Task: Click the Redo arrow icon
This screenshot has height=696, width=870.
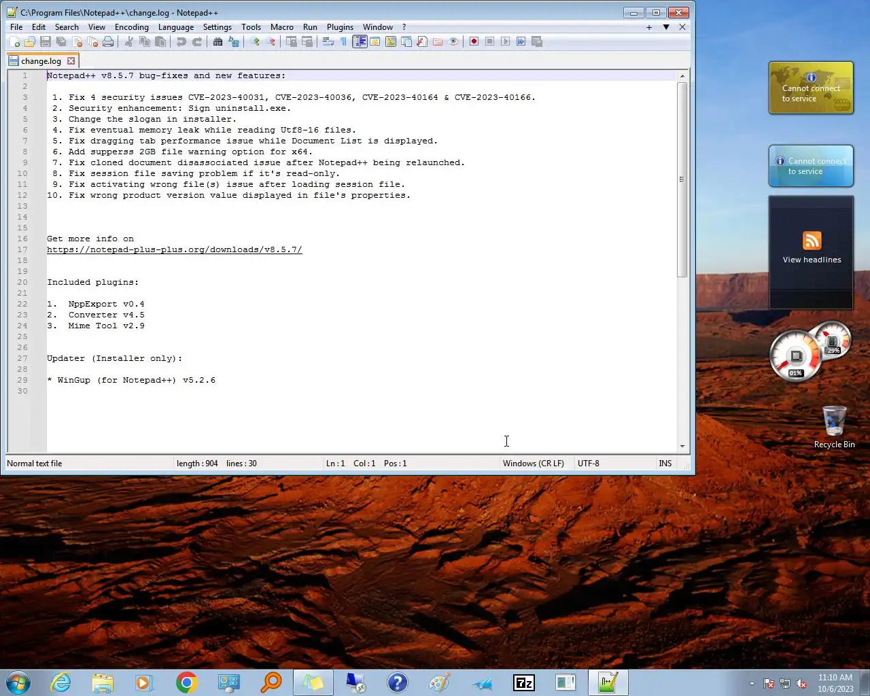Action: pos(197,41)
